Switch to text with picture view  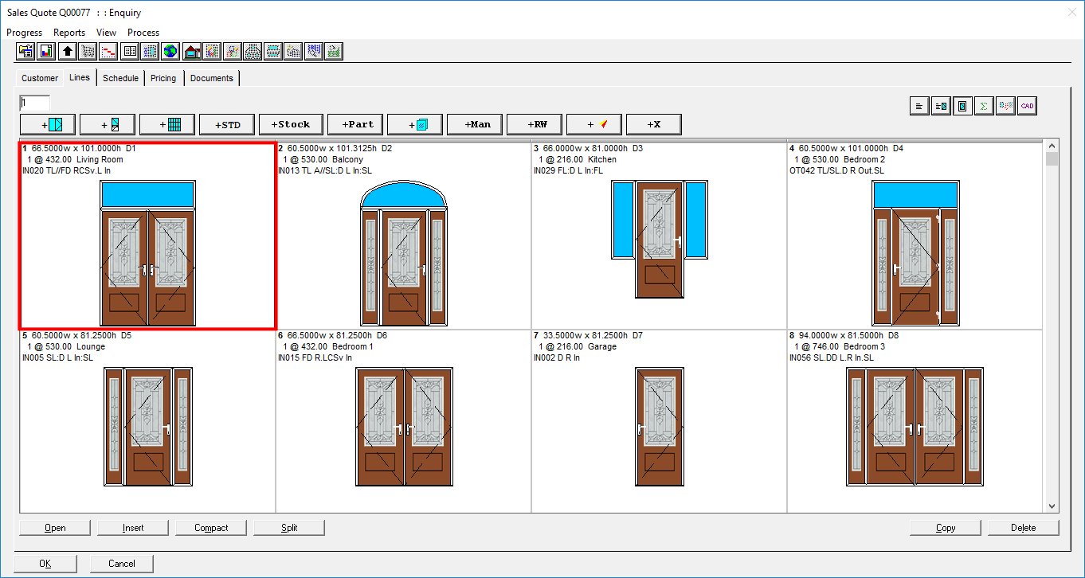941,106
